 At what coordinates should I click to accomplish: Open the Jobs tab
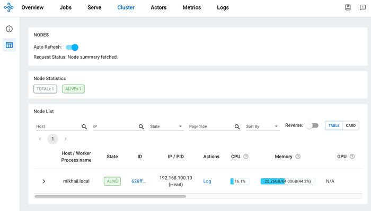pyautogui.click(x=66, y=7)
